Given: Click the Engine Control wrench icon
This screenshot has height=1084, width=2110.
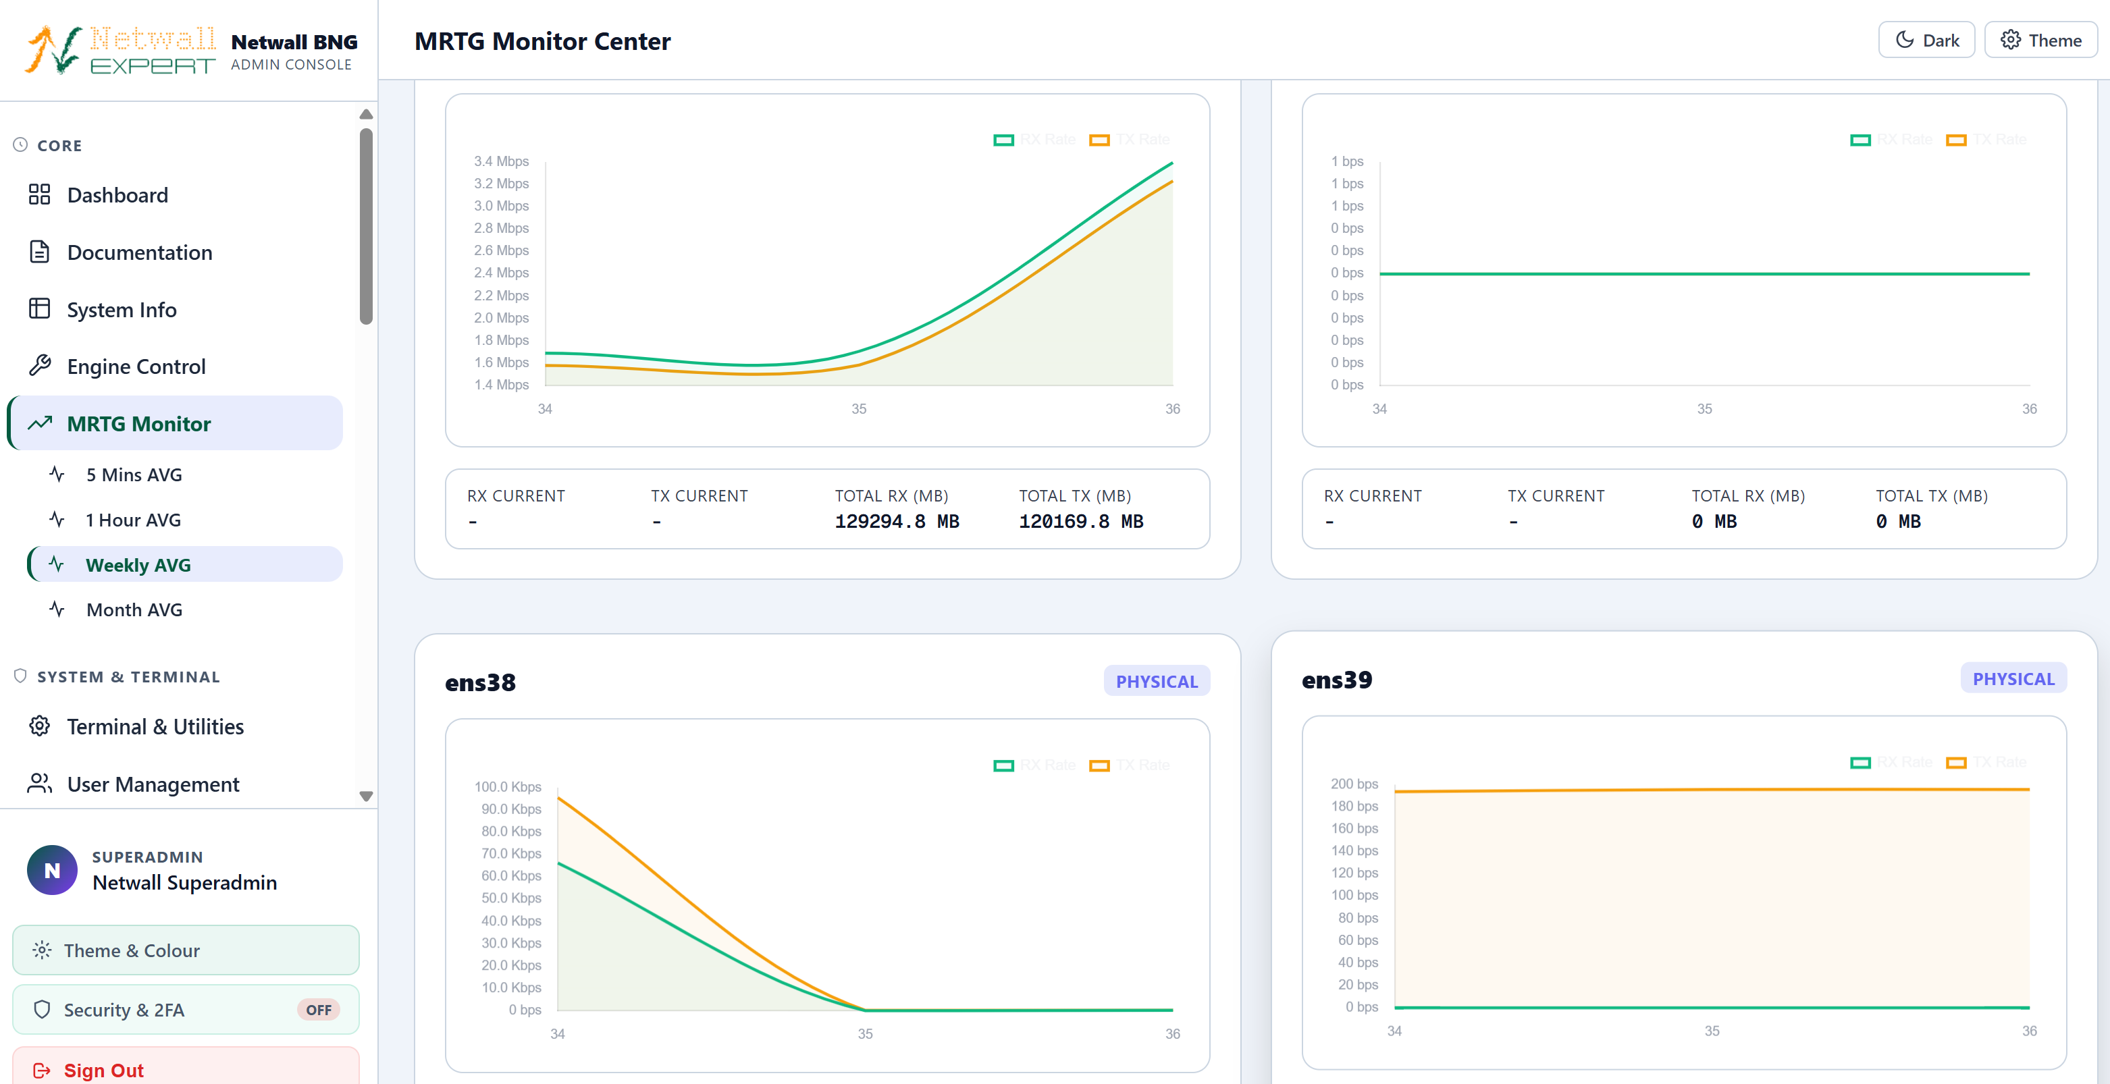Looking at the screenshot, I should 39,366.
